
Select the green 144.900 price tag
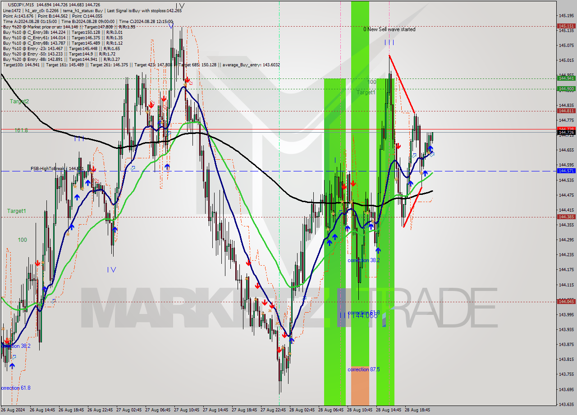[x=566, y=88]
